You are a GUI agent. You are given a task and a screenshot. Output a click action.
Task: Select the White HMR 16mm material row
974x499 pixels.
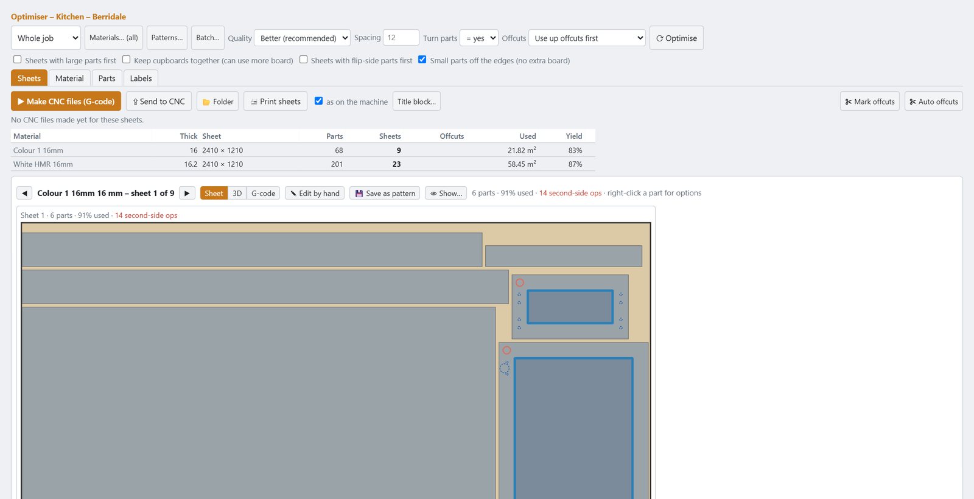pyautogui.click(x=303, y=164)
